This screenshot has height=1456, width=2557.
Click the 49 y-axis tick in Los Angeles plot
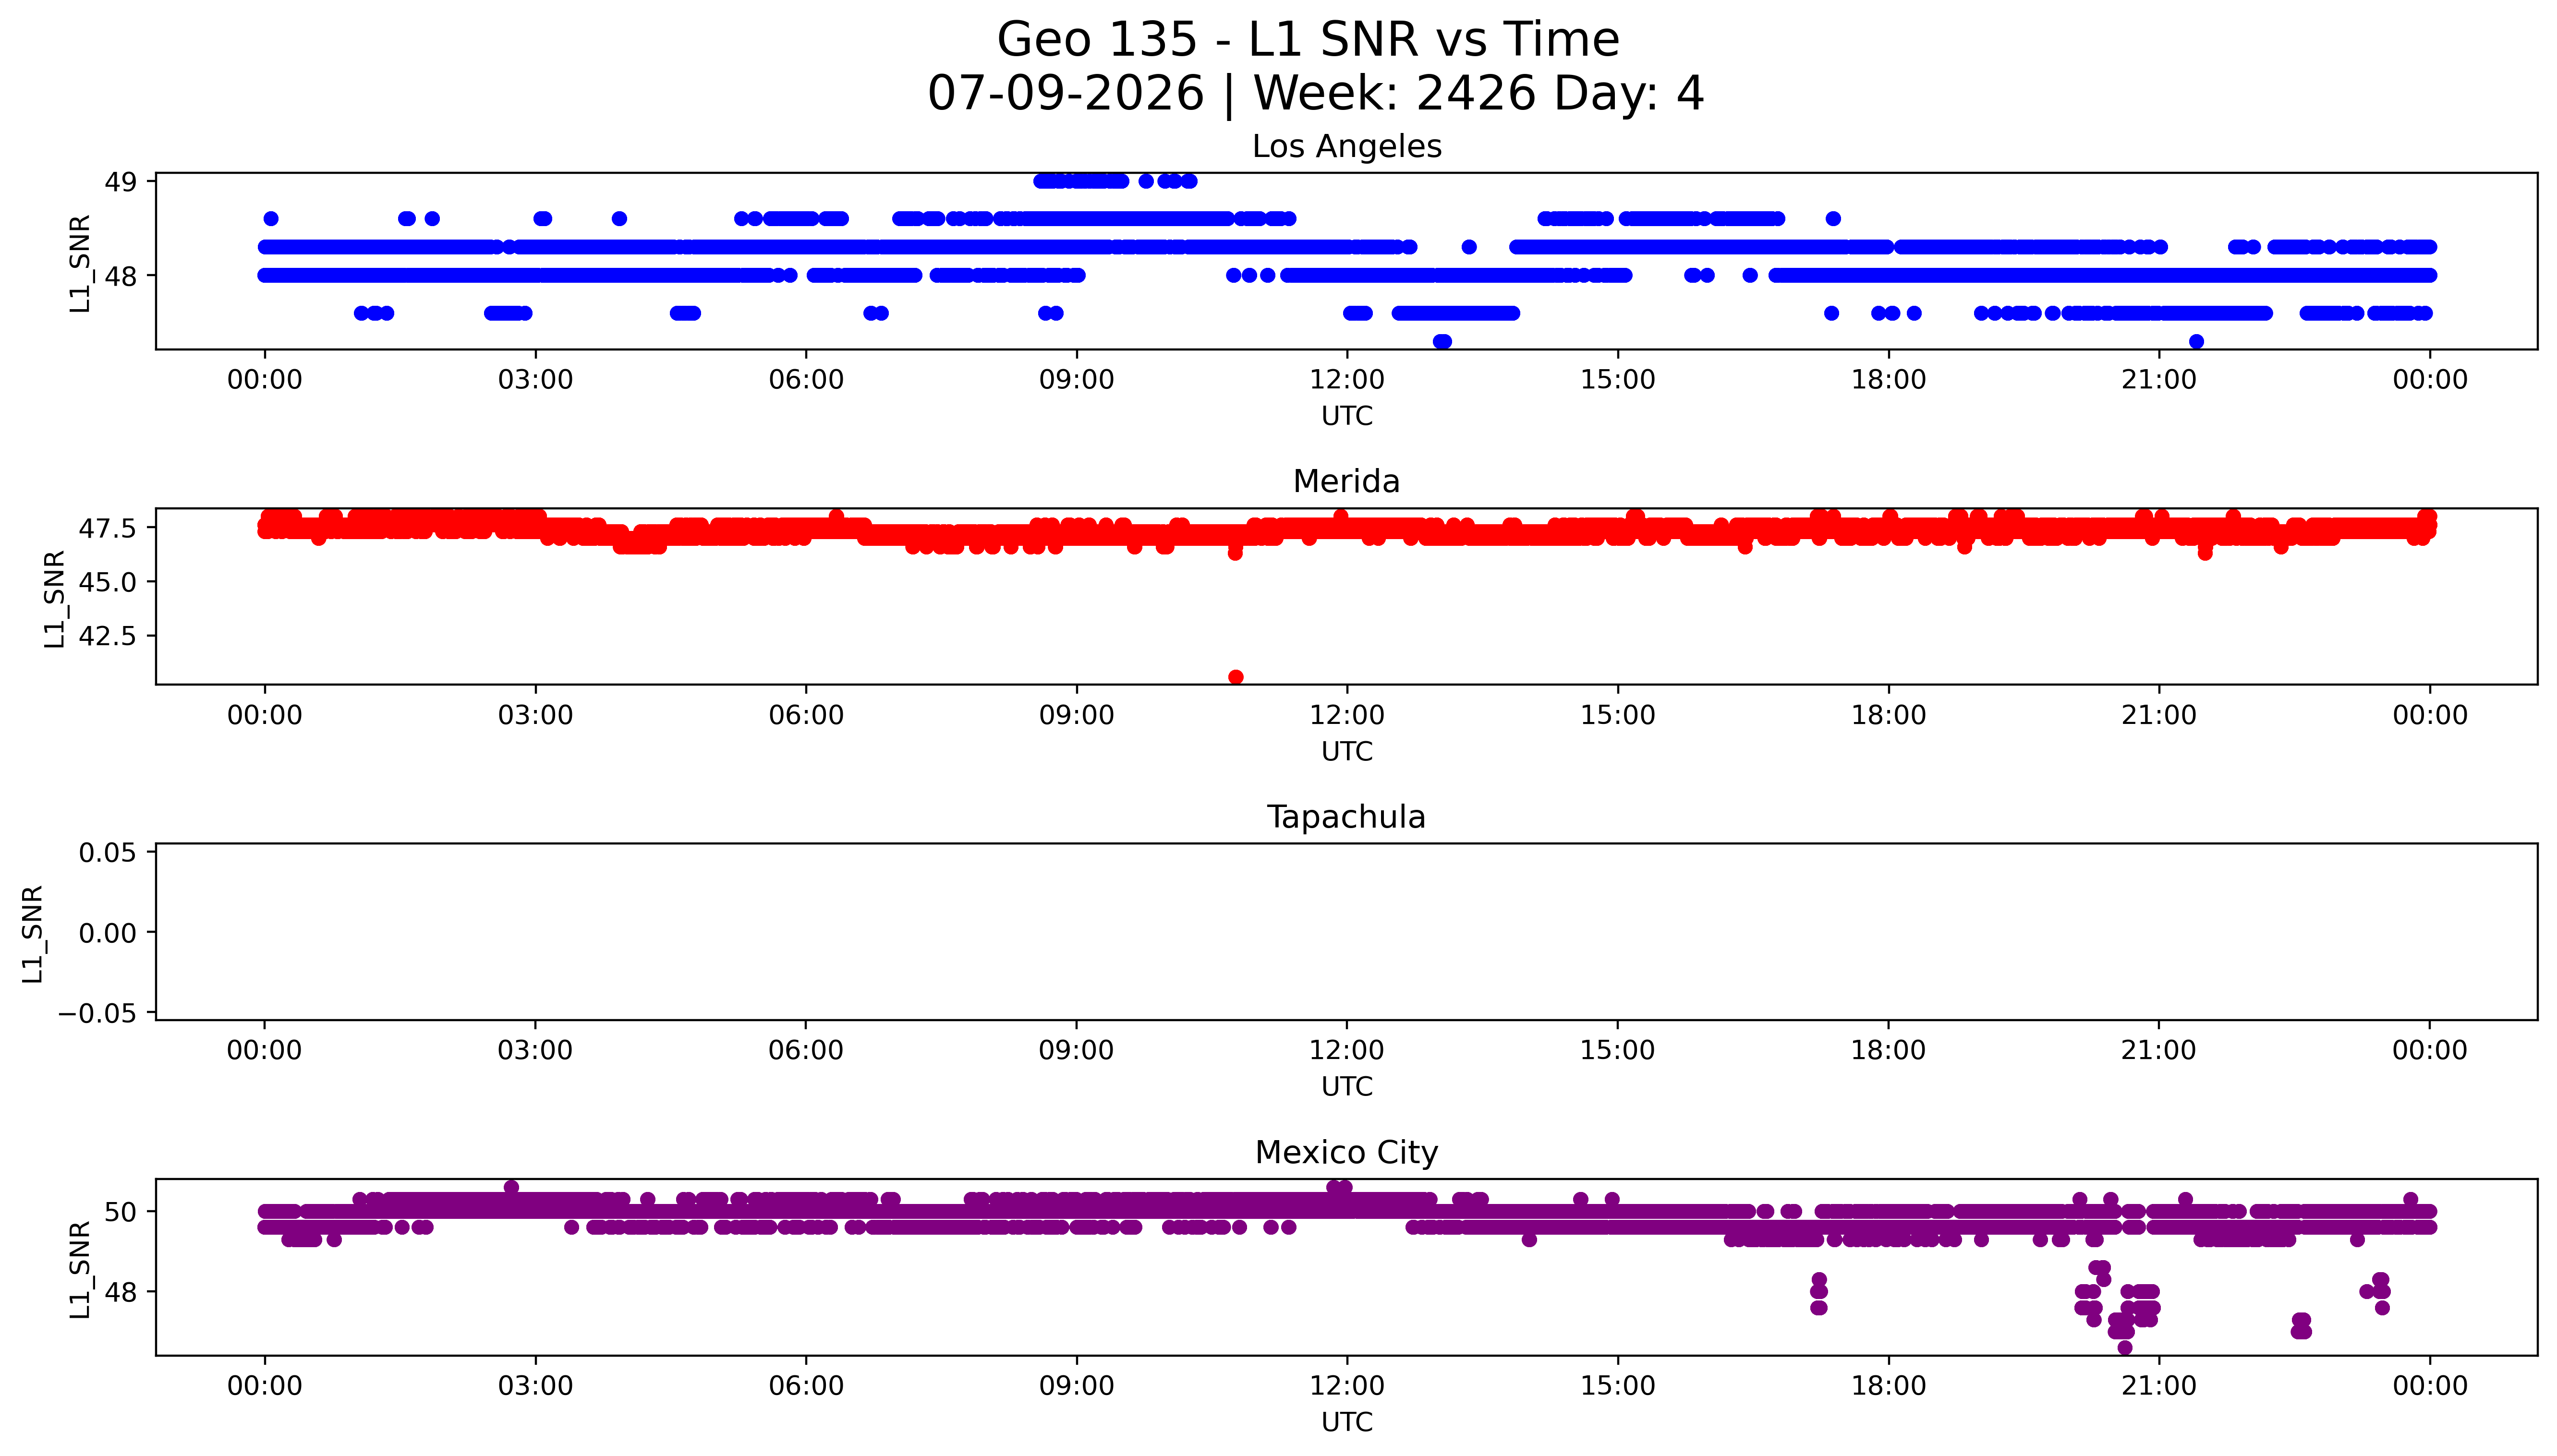(x=121, y=182)
